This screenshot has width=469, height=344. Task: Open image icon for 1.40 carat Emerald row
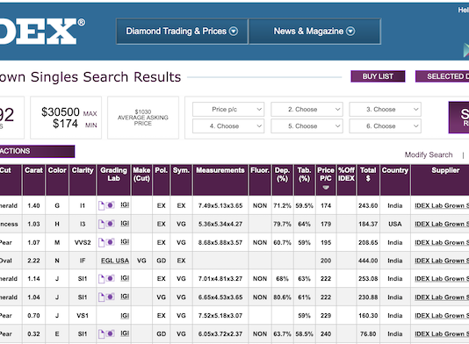110,205
